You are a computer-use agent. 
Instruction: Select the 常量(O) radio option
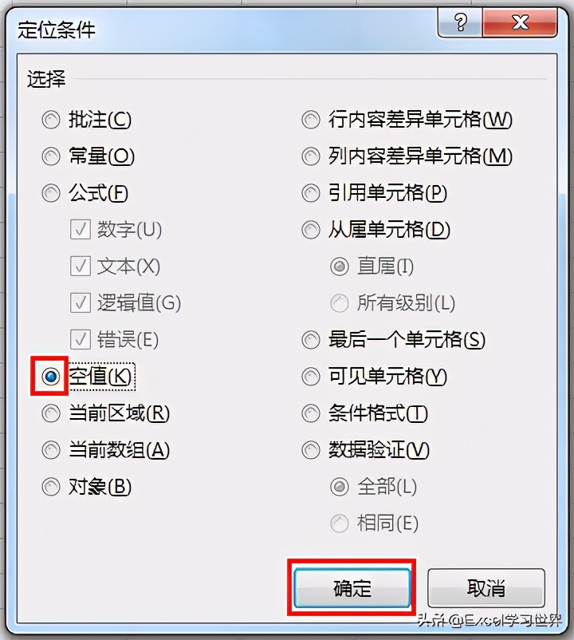(51, 156)
